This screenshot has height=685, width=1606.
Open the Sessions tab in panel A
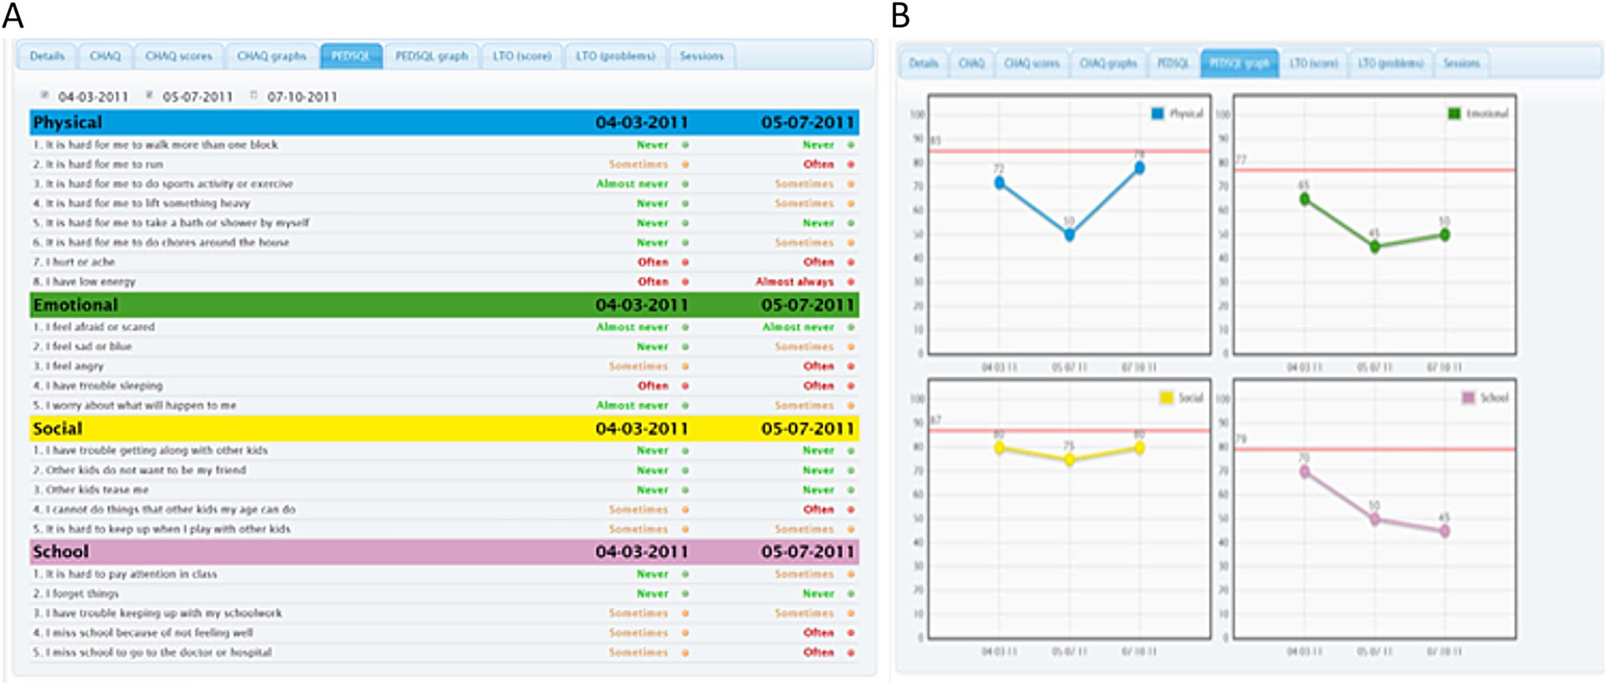pos(701,56)
